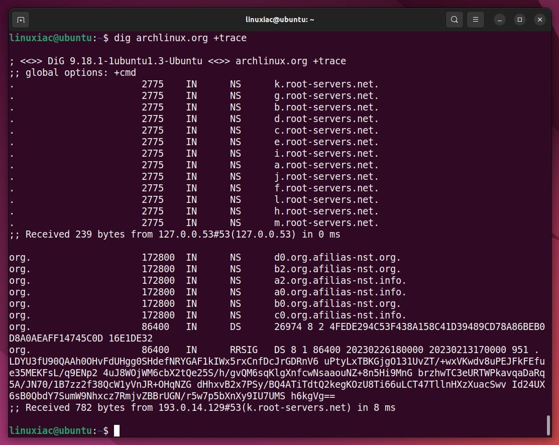Click the DiG 9.18.1-1ubuntu1.3-Ubuntu version text
Viewport: 559px width, 445px height.
[x=125, y=61]
